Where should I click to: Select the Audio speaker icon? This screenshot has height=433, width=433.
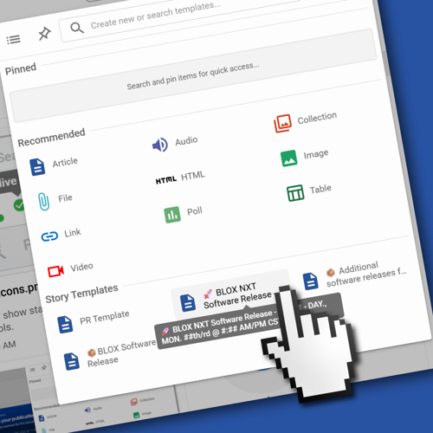click(160, 145)
